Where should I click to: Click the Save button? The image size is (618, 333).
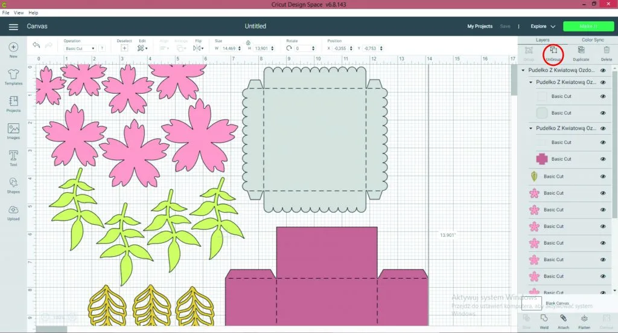coord(505,27)
